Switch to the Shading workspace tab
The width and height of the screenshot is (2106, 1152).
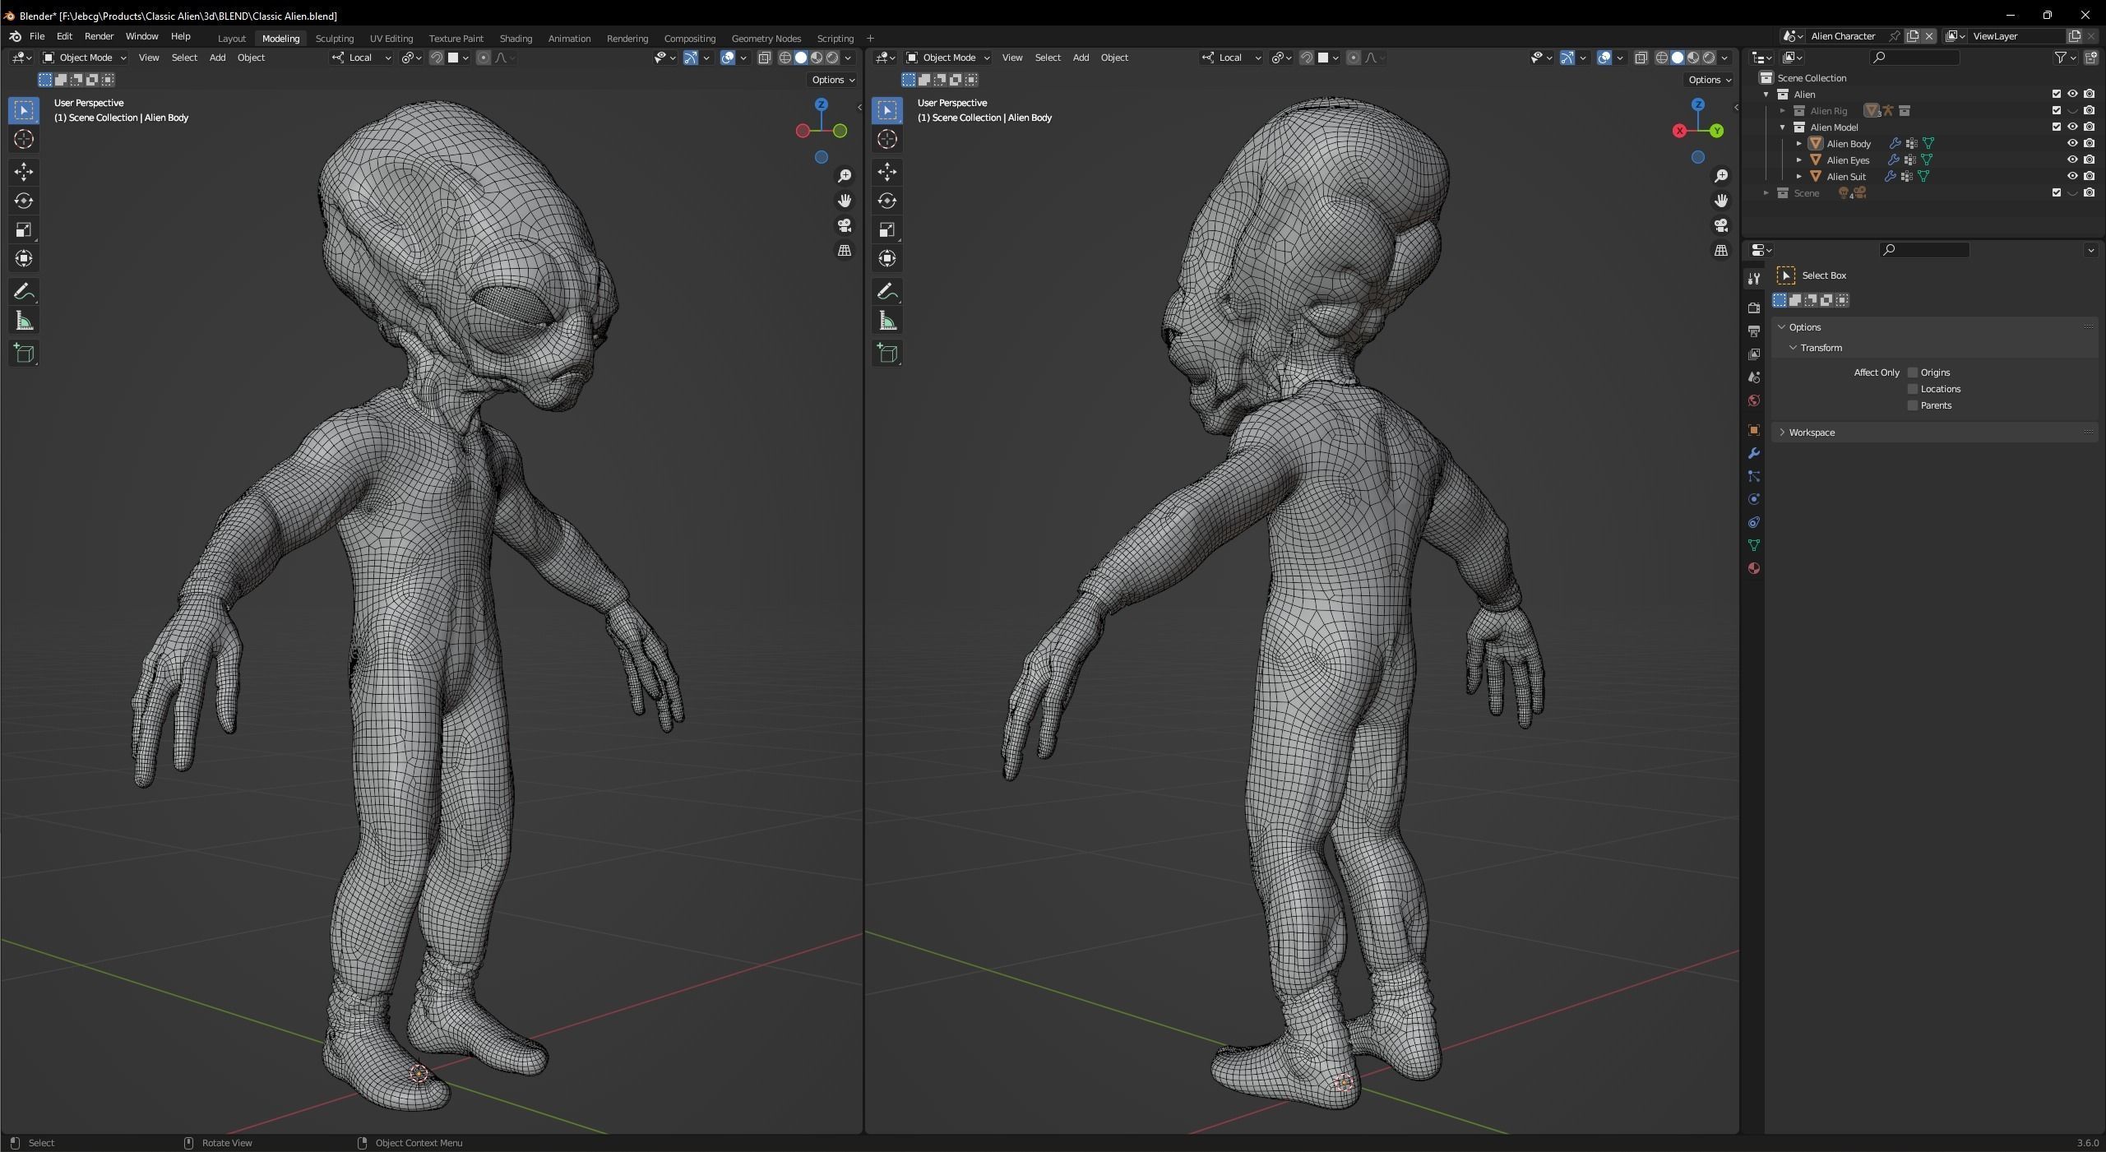pyautogui.click(x=516, y=39)
